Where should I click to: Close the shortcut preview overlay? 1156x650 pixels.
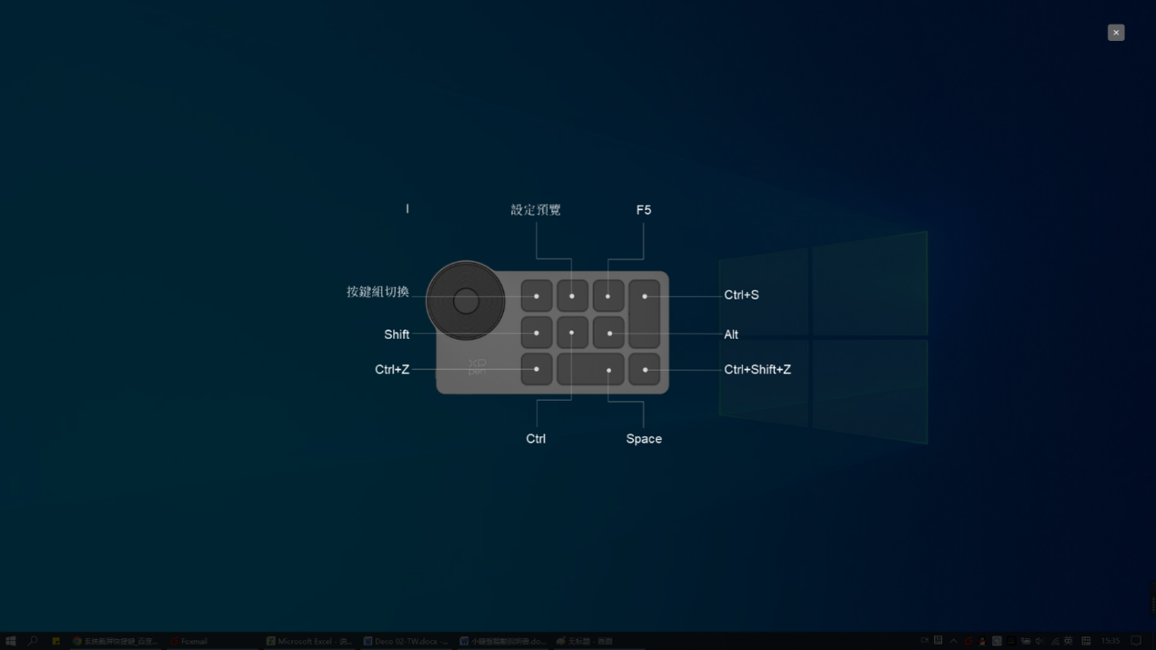click(1116, 33)
